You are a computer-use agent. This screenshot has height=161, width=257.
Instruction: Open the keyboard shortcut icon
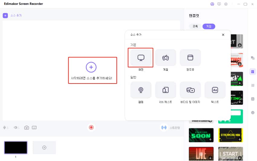[34, 127]
